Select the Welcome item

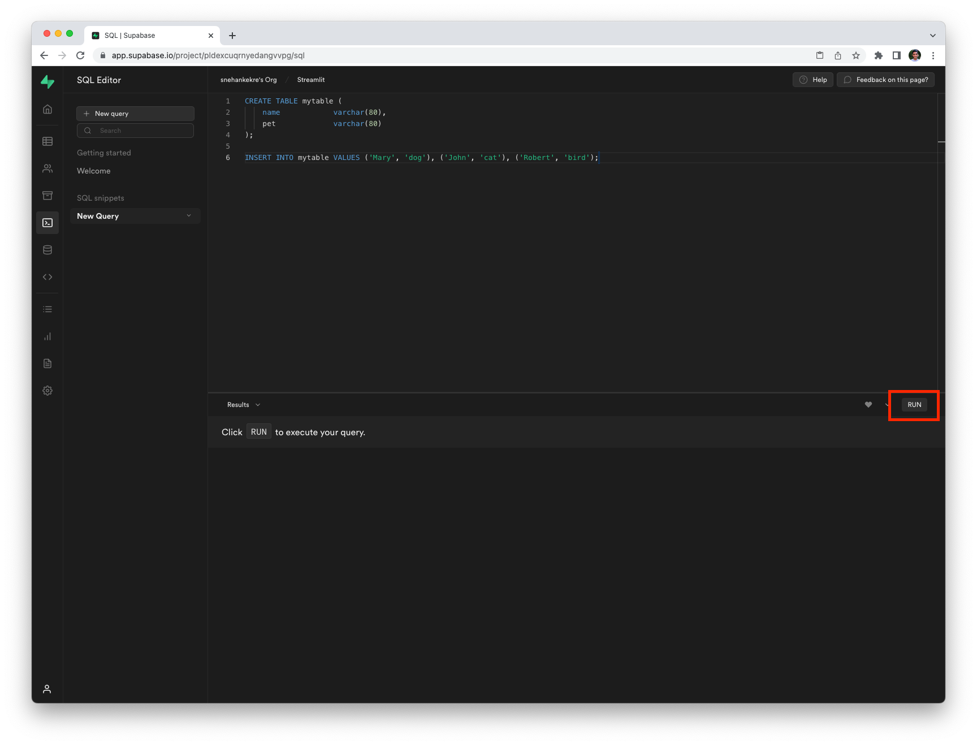pyautogui.click(x=94, y=171)
